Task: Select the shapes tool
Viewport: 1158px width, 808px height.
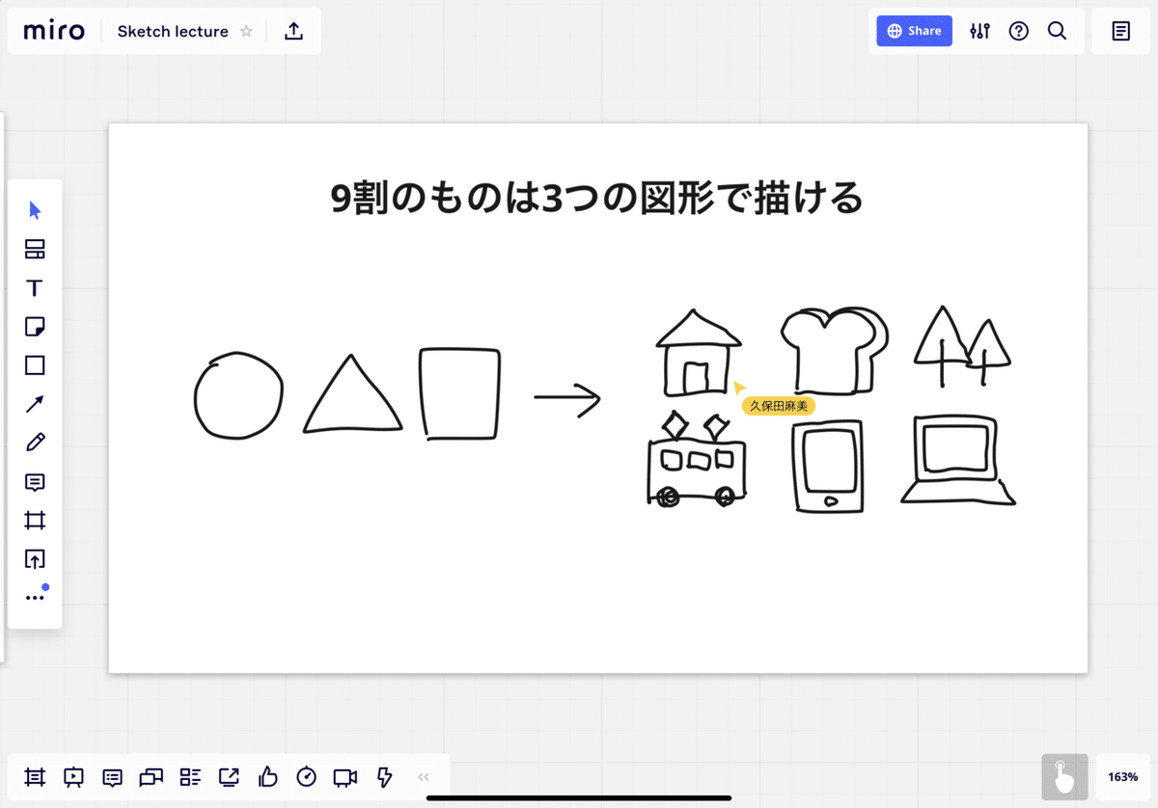Action: coord(34,364)
